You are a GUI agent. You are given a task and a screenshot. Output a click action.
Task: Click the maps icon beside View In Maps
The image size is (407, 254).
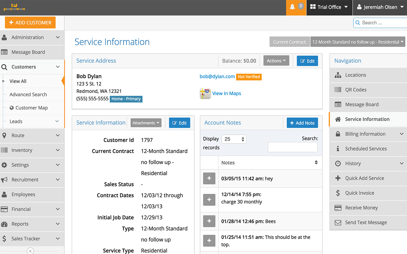tap(205, 93)
